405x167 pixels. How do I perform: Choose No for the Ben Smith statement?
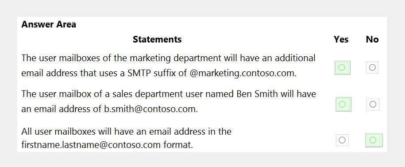click(x=373, y=104)
